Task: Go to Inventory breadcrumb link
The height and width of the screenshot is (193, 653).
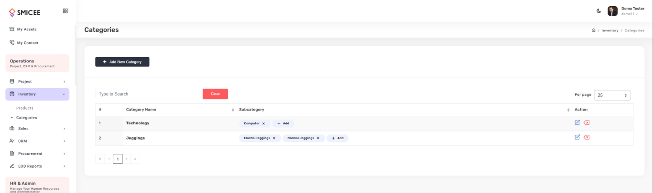Action: [610, 30]
